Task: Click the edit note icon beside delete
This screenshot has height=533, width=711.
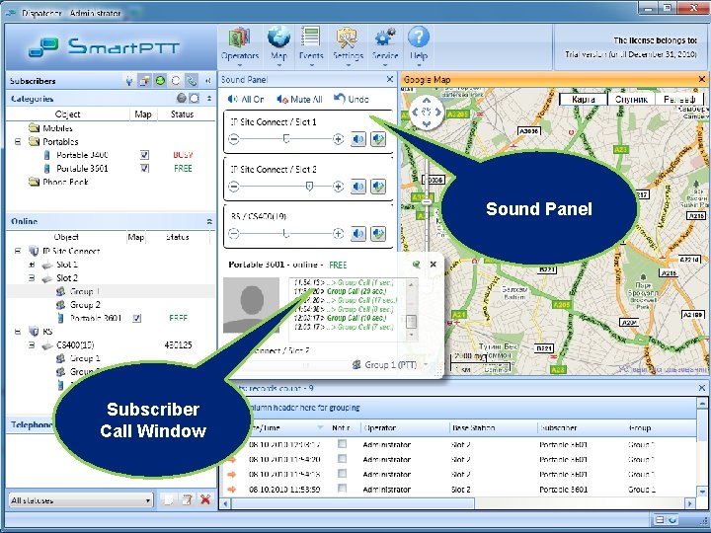Action: (x=187, y=499)
